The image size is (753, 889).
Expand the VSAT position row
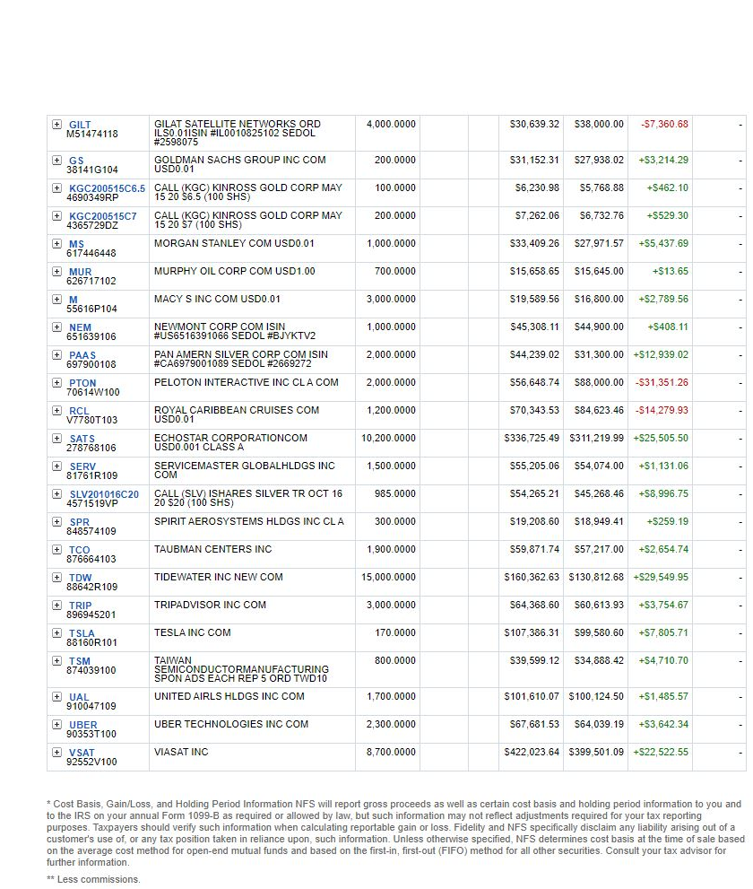click(x=56, y=752)
